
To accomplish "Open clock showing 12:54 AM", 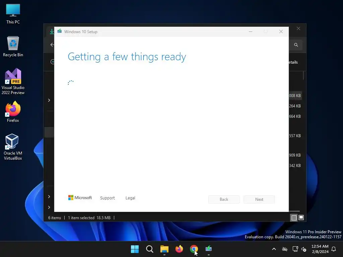I will point(320,249).
